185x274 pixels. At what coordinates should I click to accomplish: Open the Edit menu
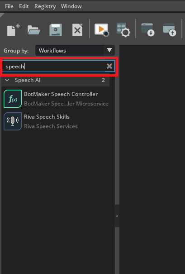pos(24,6)
